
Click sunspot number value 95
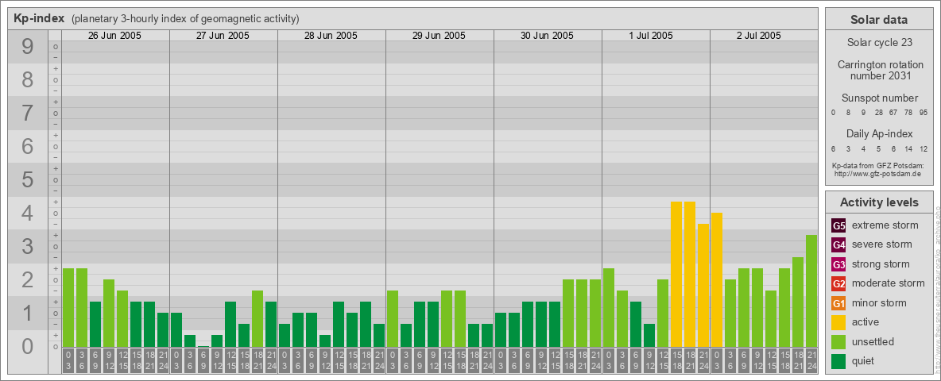924,113
